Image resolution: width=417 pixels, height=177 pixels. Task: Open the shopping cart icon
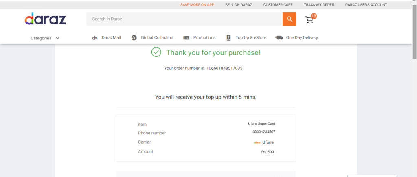309,20
